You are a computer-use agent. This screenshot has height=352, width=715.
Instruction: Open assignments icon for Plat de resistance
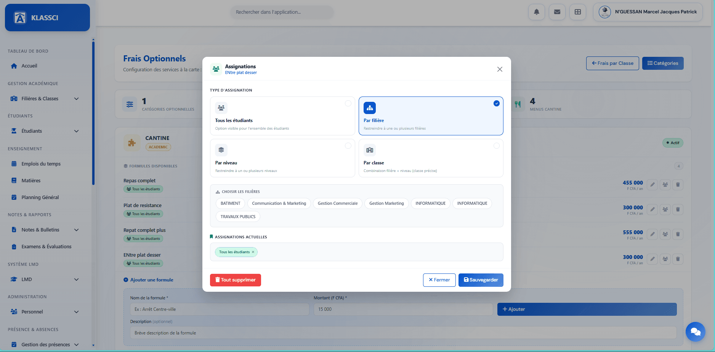click(665, 209)
